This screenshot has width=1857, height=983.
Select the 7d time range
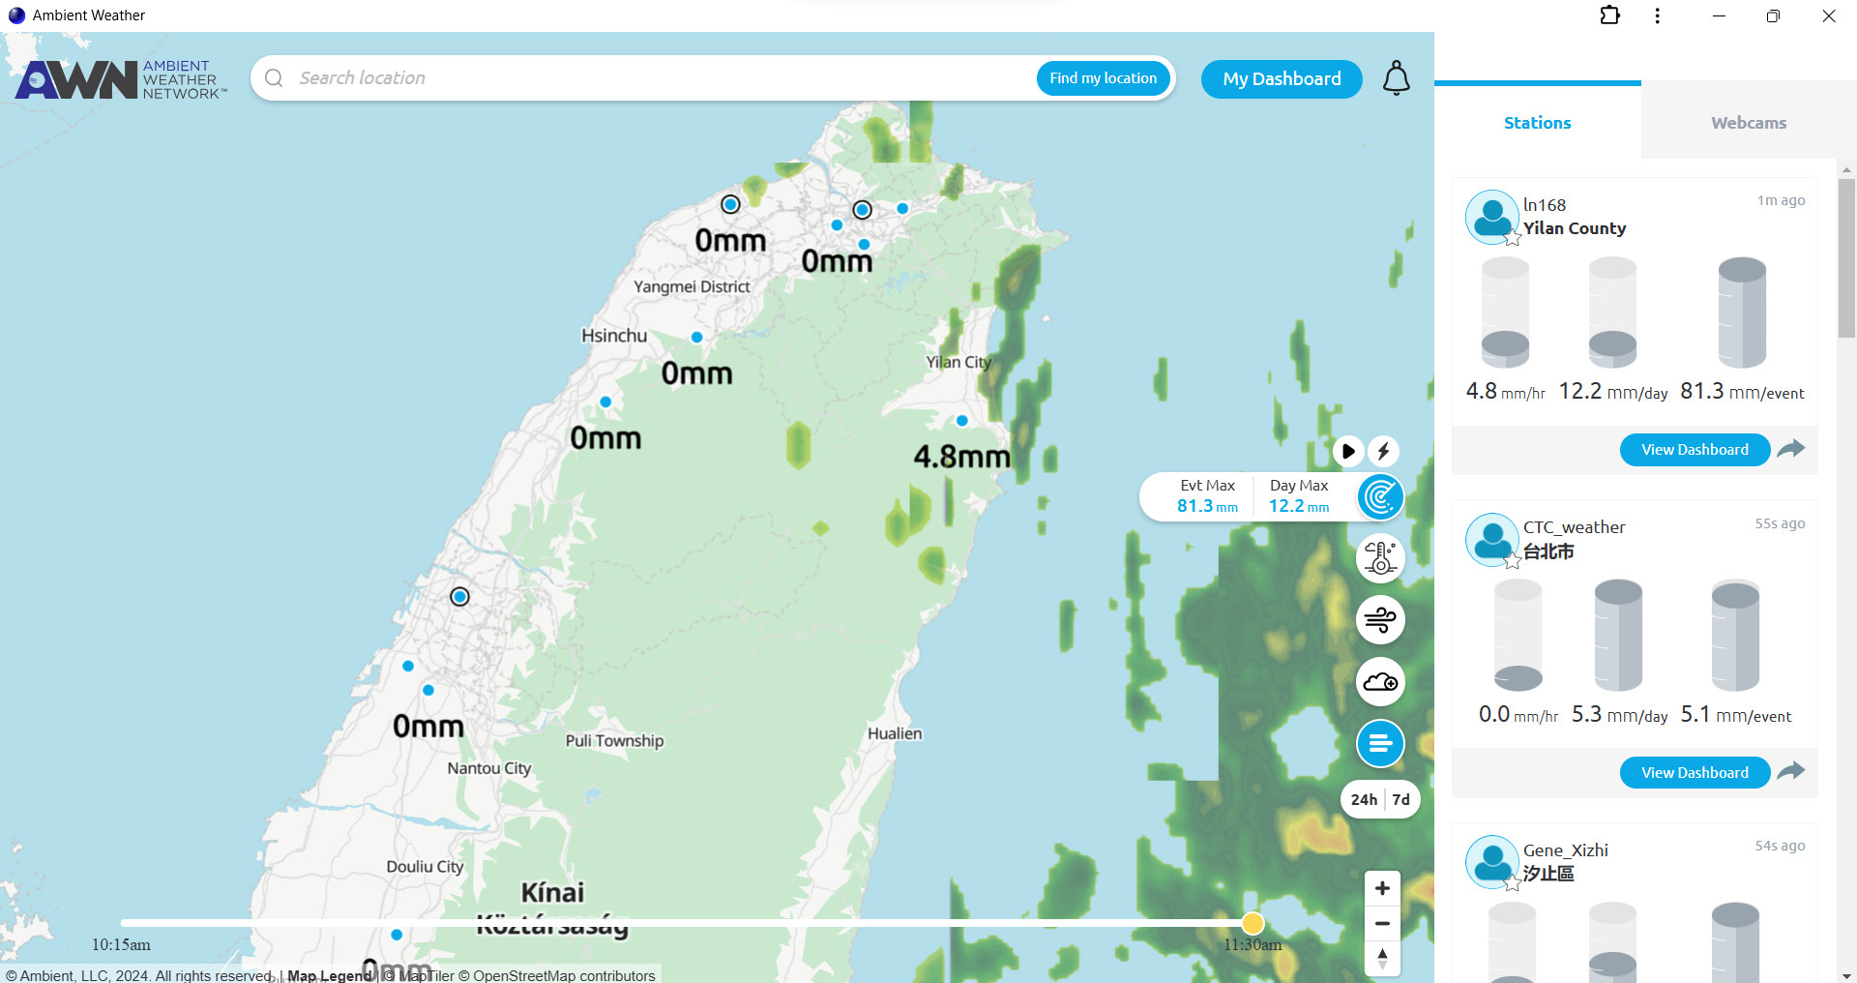pos(1400,799)
